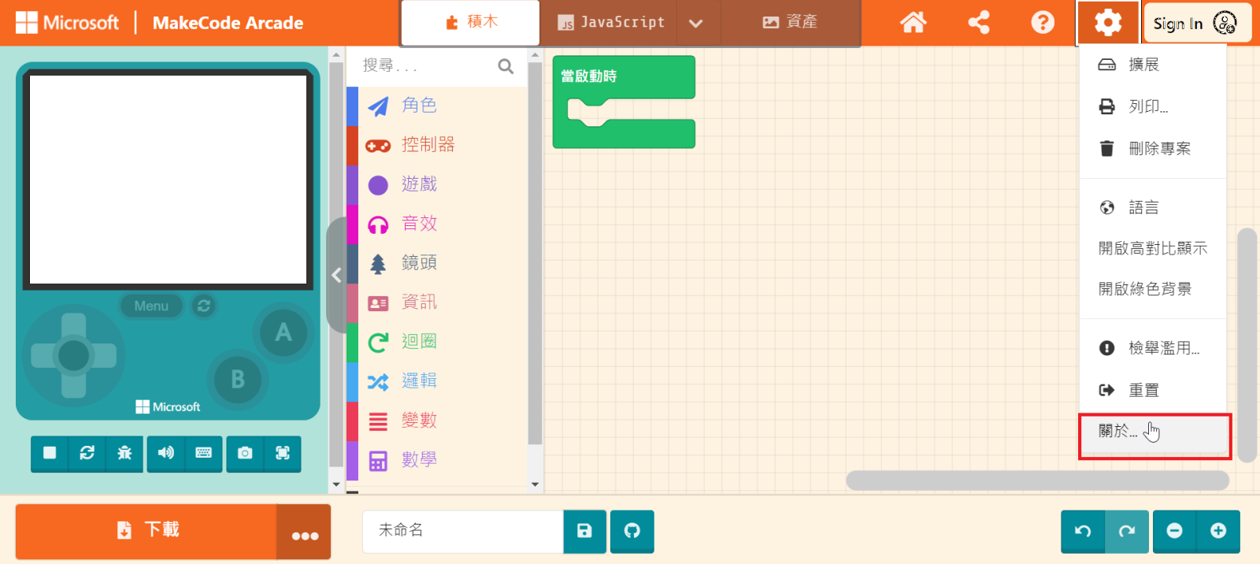The image size is (1260, 564).
Task: Undo the last workspace change
Action: click(1083, 531)
